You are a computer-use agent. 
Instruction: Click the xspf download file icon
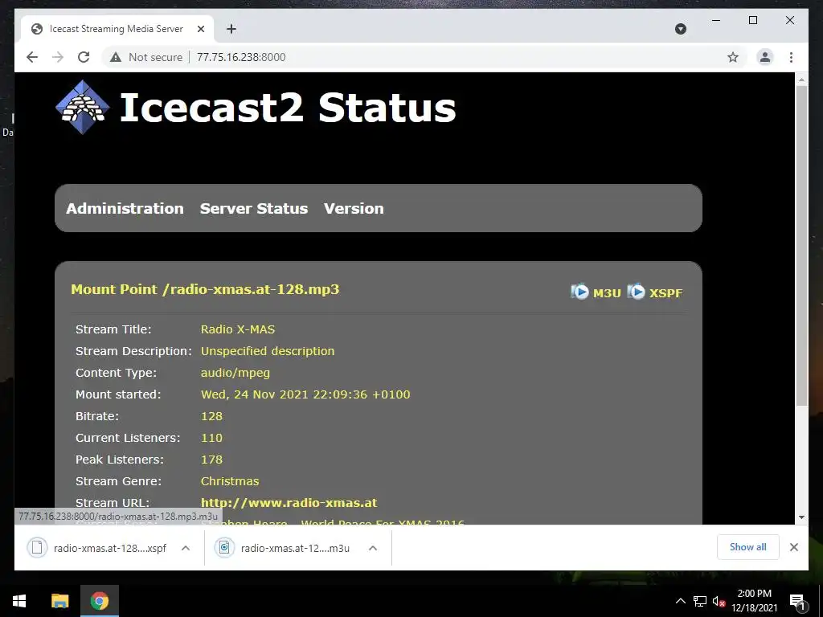click(37, 548)
